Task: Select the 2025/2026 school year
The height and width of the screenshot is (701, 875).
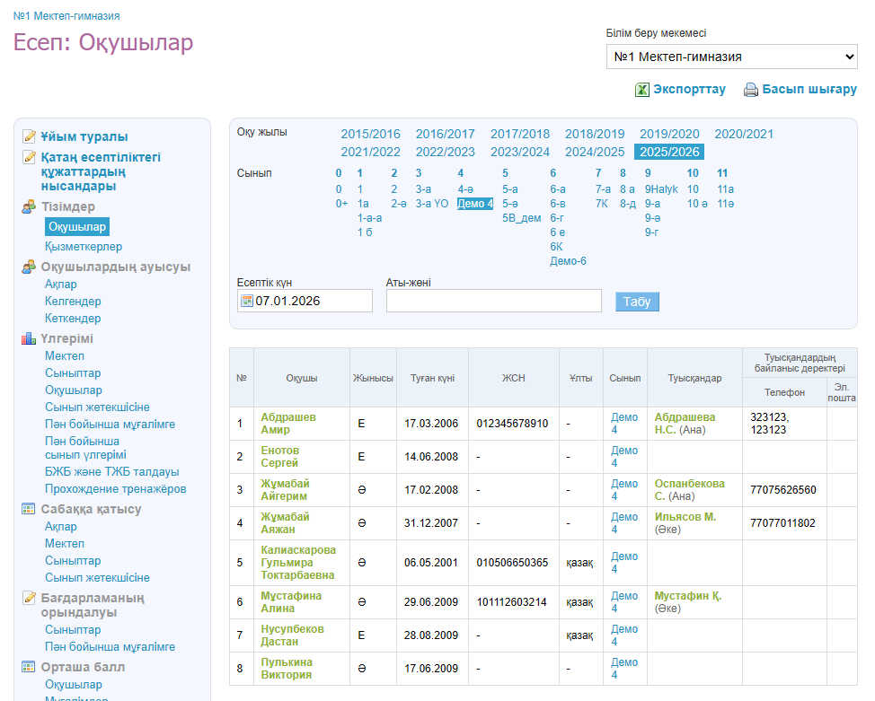Action: [669, 152]
